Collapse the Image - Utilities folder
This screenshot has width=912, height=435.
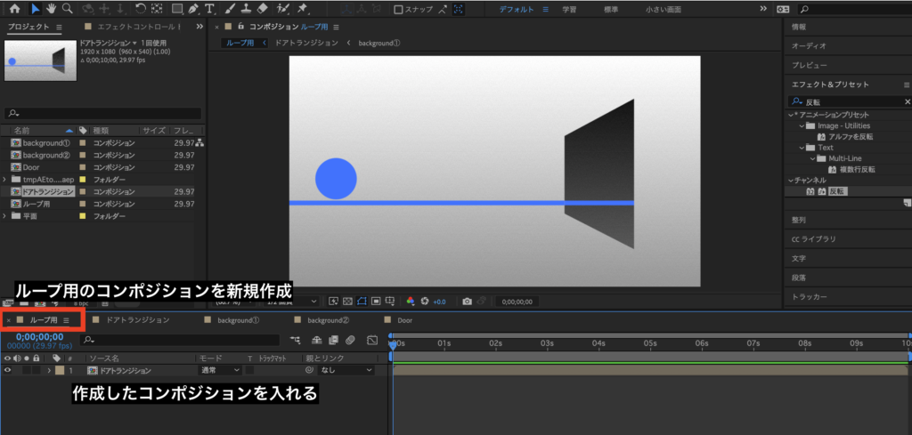click(802, 126)
